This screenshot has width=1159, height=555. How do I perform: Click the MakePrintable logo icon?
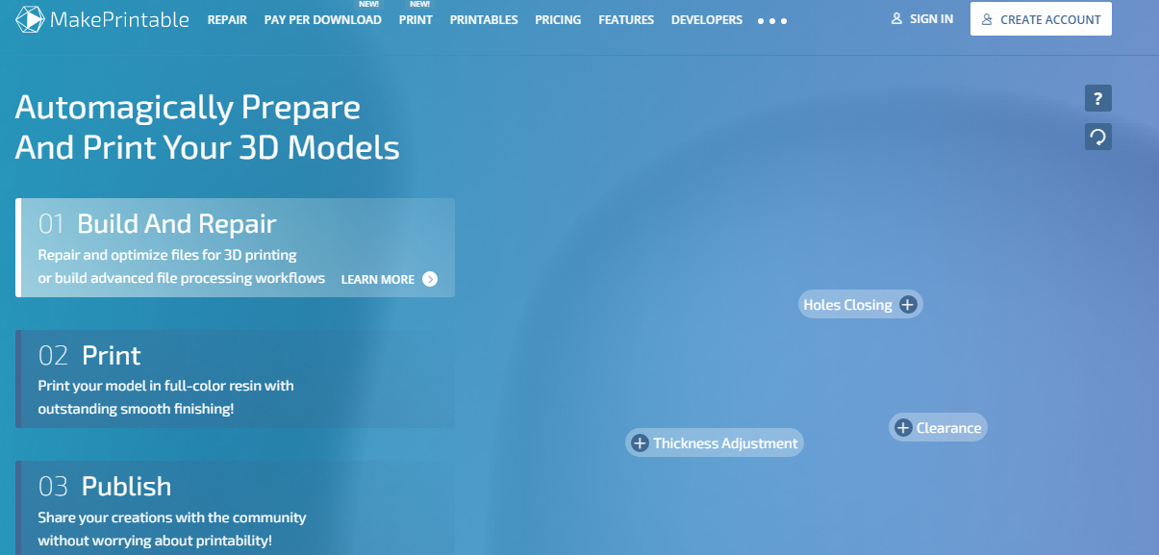[32, 19]
